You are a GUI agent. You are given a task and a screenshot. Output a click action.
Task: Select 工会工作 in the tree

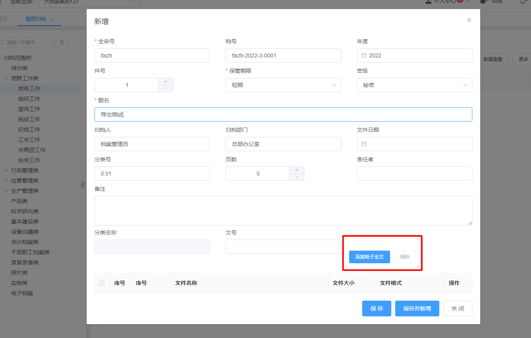coord(29,140)
